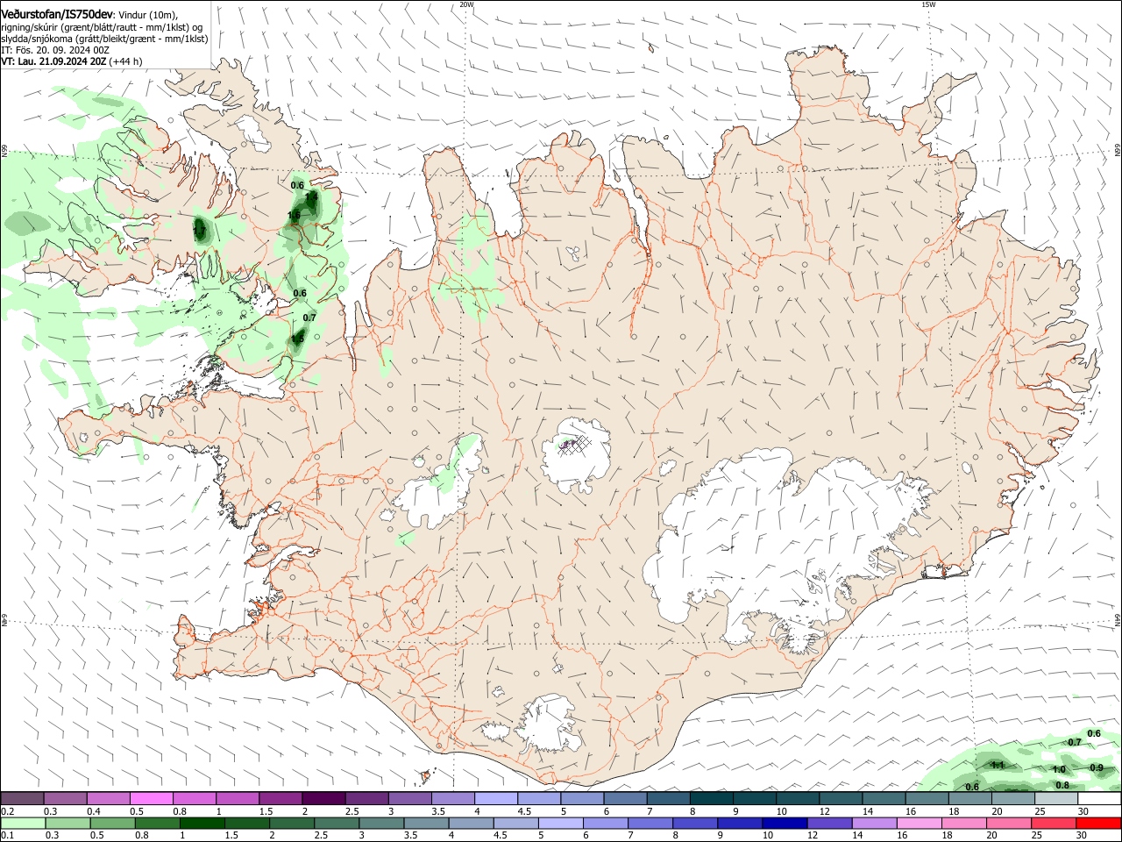Image resolution: width=1122 pixels, height=842 pixels.
Task: Pick bottom-row pink swatch between 16 and 18
Action: click(920, 824)
